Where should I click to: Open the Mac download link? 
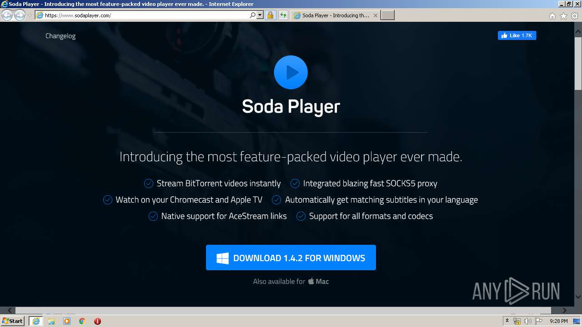318,281
